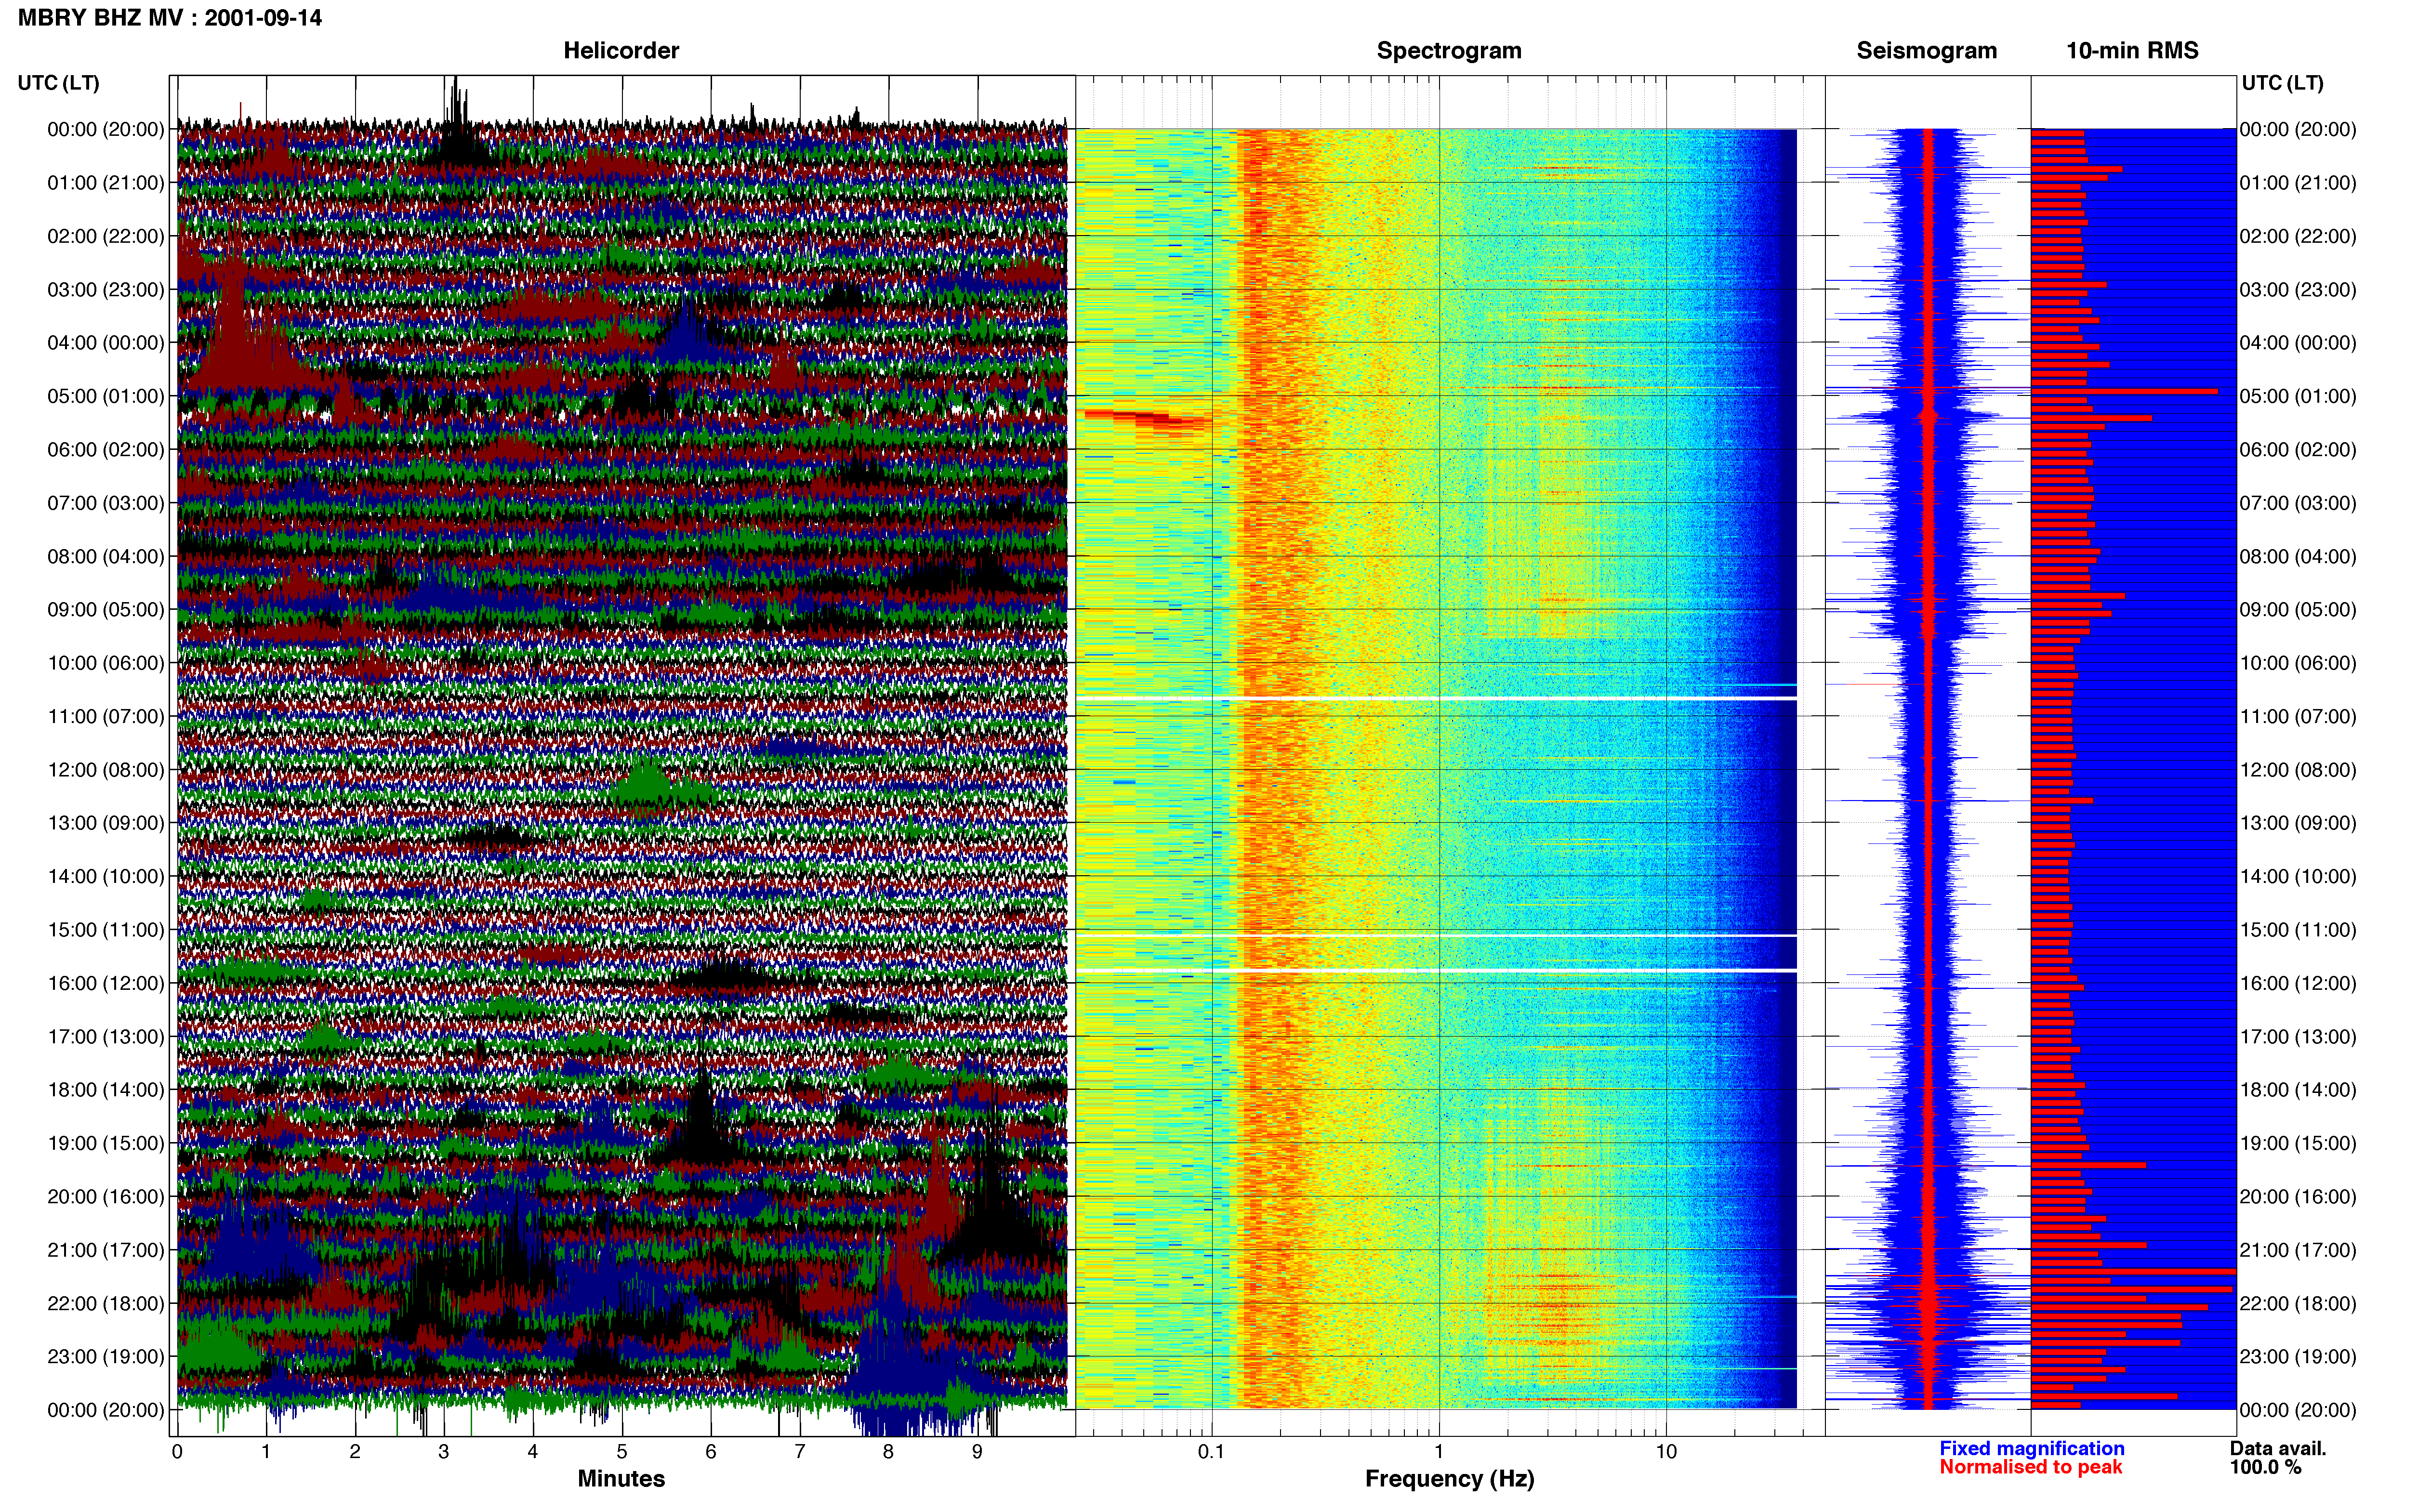Click 17:00 (13:00) label beside RMS panel
The height and width of the screenshot is (1512, 2418).
[2298, 1037]
